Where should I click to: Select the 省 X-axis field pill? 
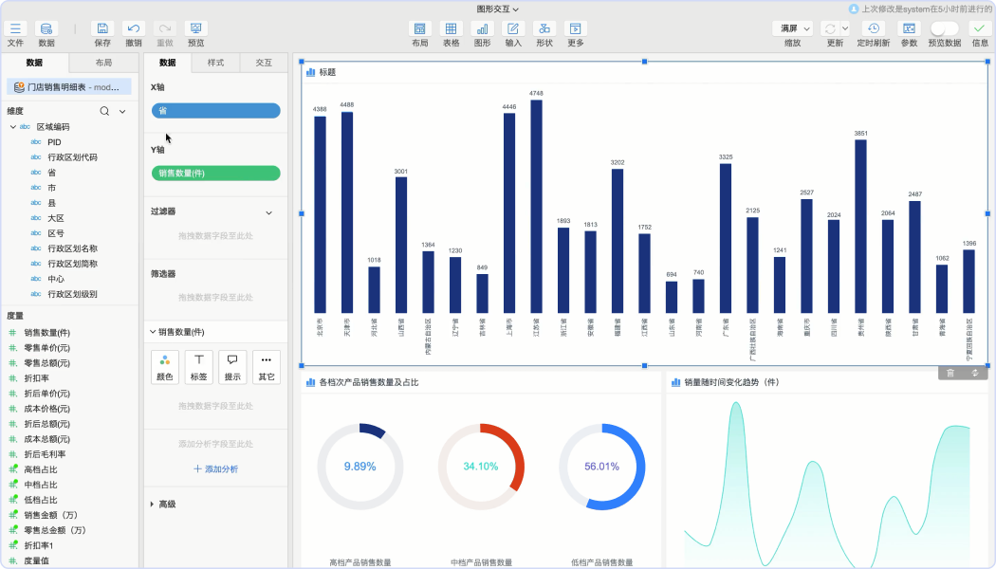[215, 111]
